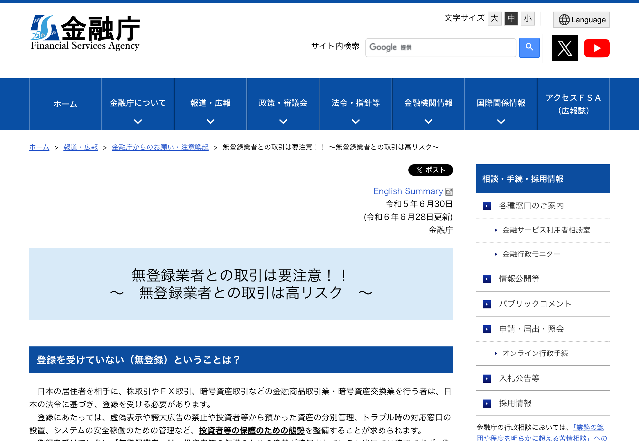Click the page title 無登録業者との取引は要注意！！
This screenshot has height=441, width=639.
click(x=240, y=276)
